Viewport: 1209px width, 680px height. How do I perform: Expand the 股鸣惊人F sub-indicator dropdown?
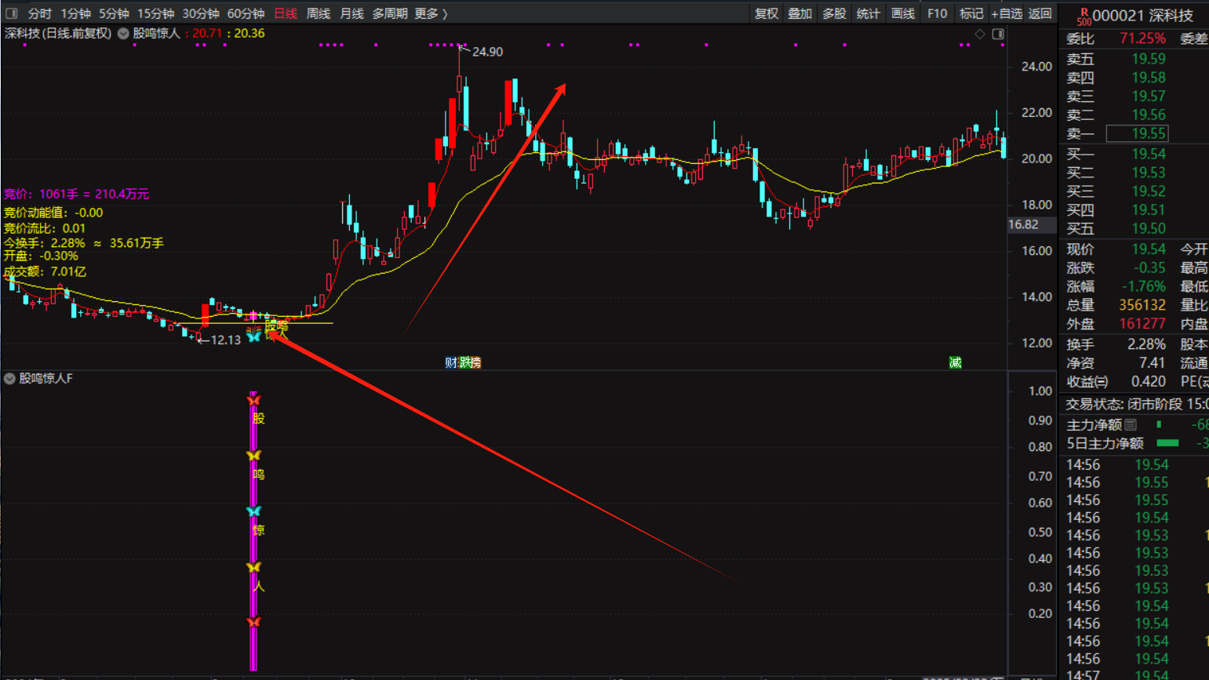tap(9, 379)
